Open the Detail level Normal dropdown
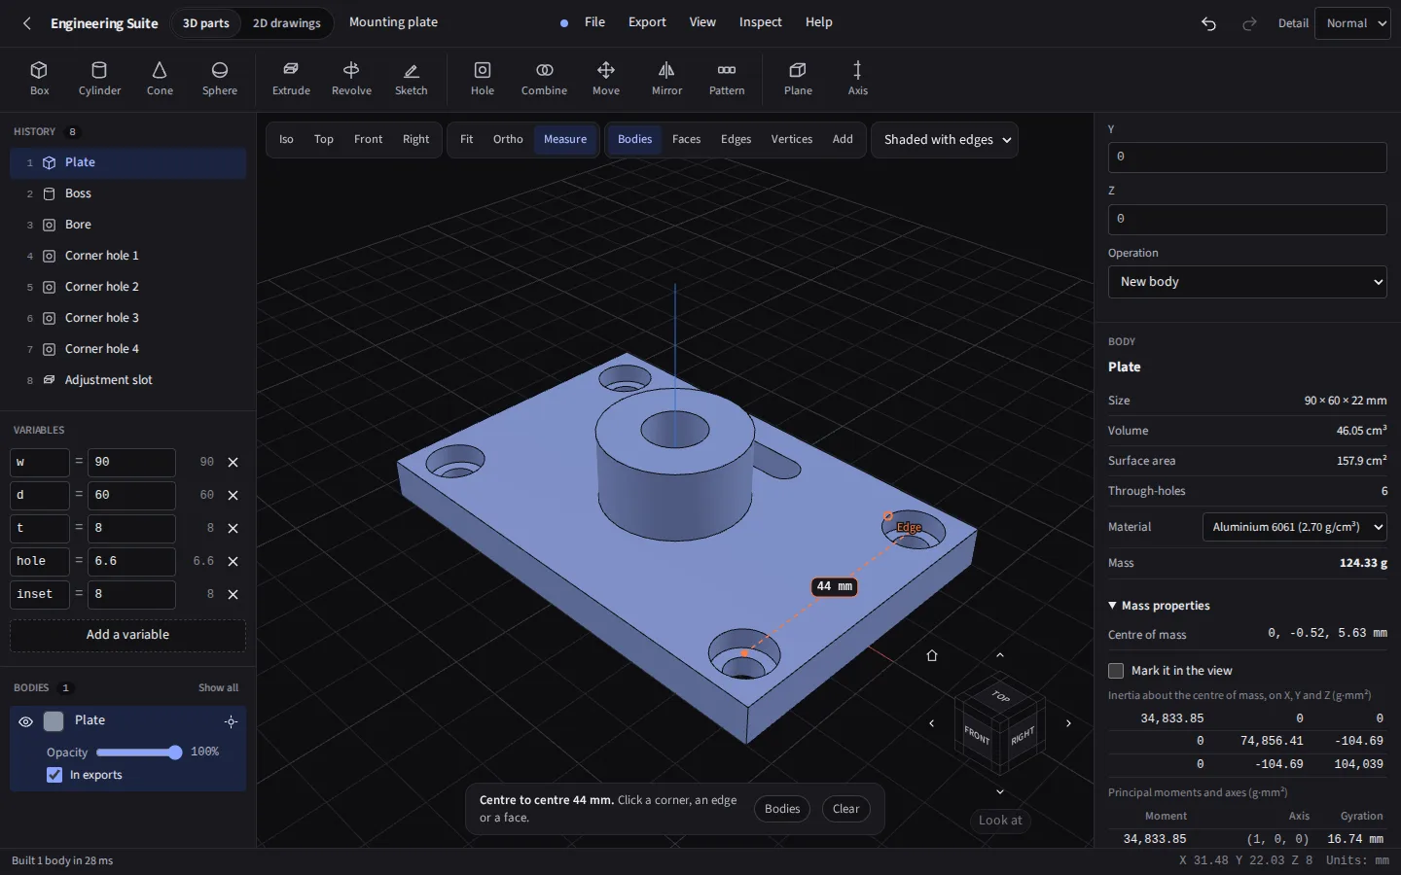The height and width of the screenshot is (875, 1401). coord(1352,23)
